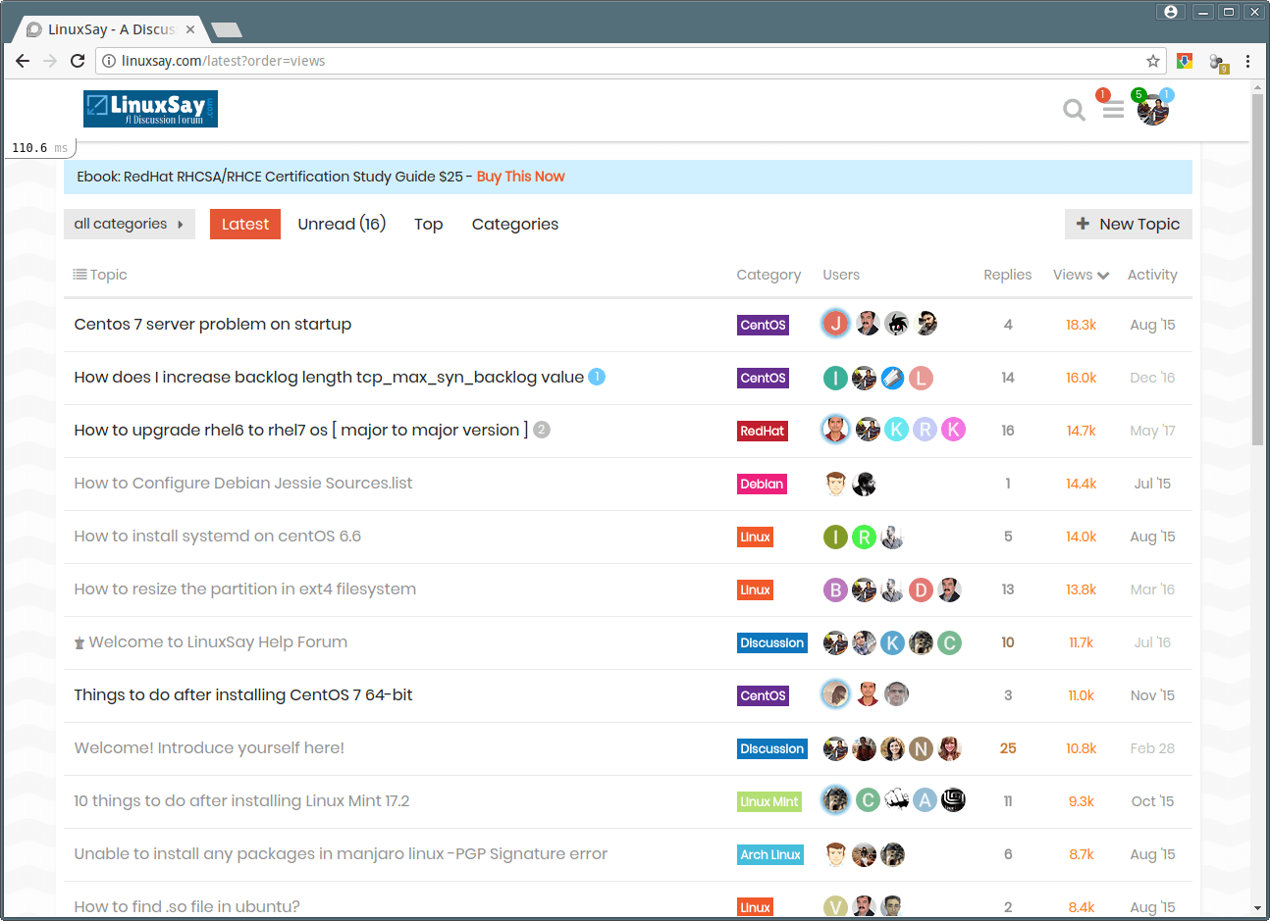Click the Chrome profile icon in title bar
Viewport: 1270px width, 921px height.
pos(1170,12)
